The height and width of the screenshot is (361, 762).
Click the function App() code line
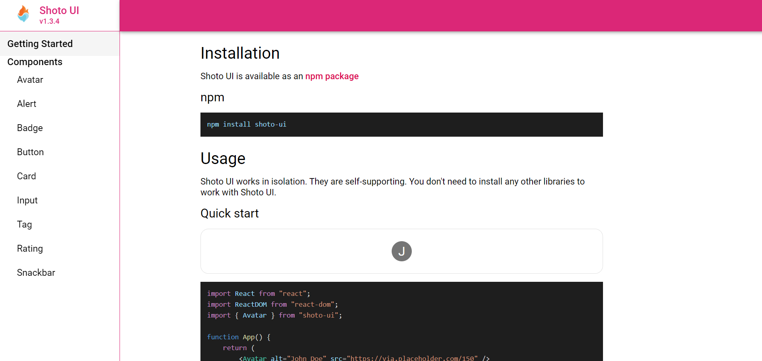point(239,337)
